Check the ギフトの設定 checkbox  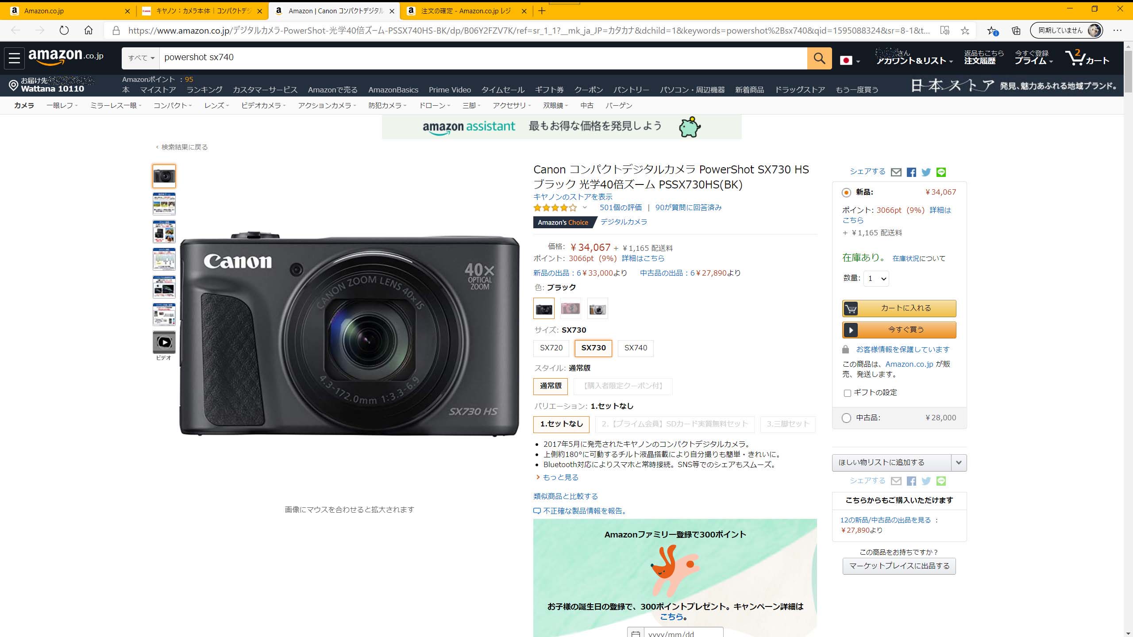coord(848,393)
